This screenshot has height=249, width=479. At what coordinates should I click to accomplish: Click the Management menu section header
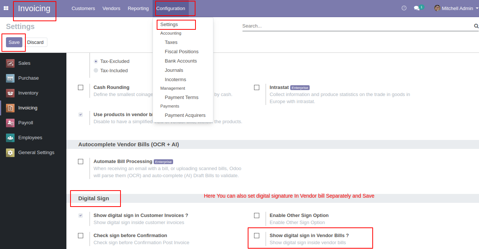tap(173, 89)
